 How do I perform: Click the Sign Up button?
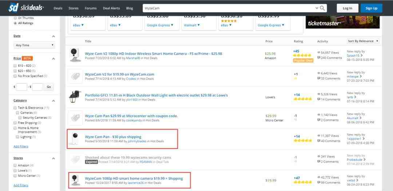coord(371,8)
